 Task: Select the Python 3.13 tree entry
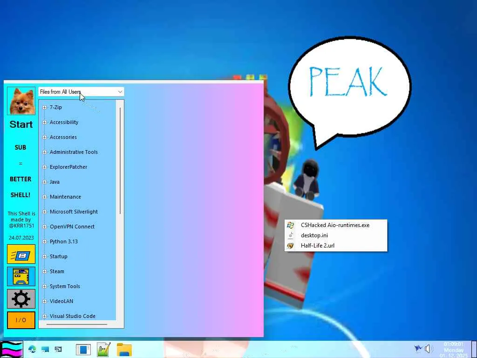(64, 241)
